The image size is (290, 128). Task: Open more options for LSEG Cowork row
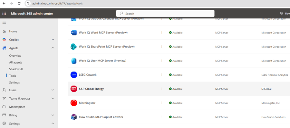[x=162, y=75]
